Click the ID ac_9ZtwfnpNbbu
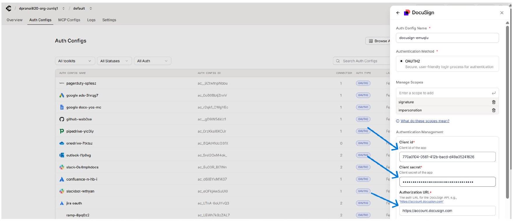This screenshot has height=221, width=513. [x=212, y=83]
